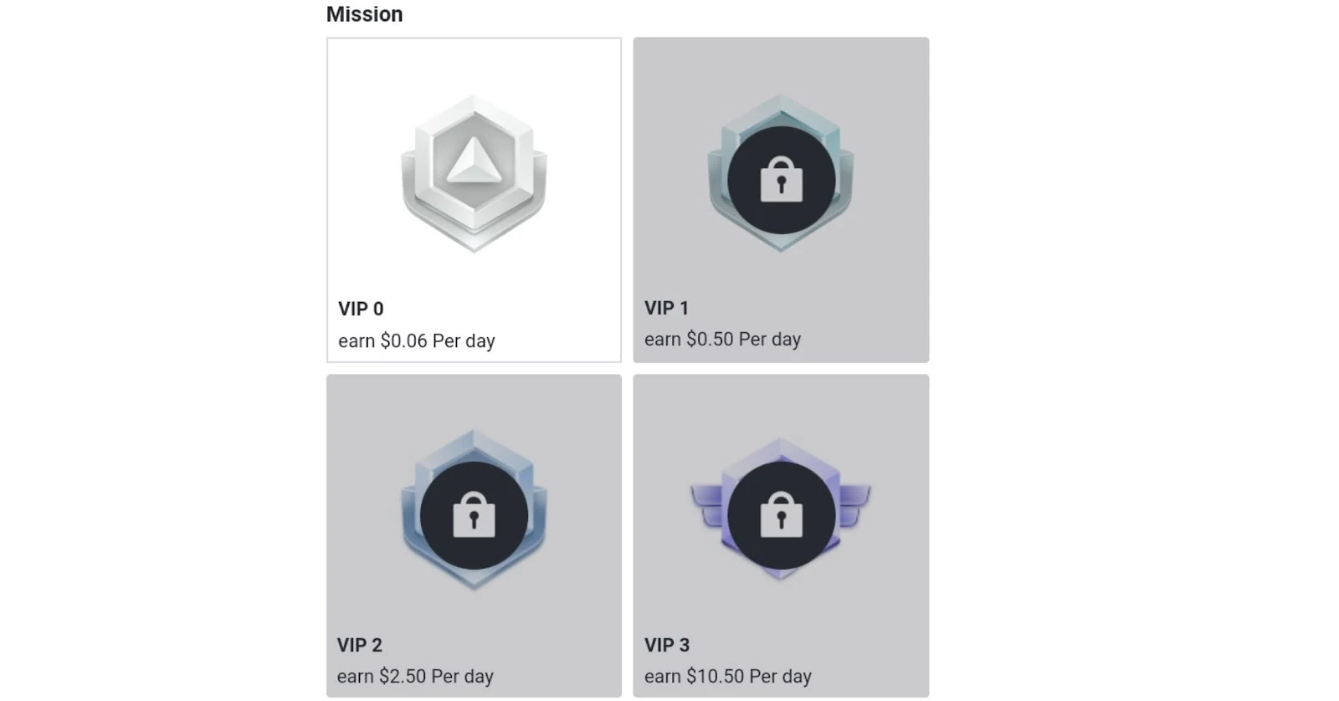Click the 'earn $10.50 Per day' text
The width and height of the screenshot is (1339, 701).
[x=728, y=676]
